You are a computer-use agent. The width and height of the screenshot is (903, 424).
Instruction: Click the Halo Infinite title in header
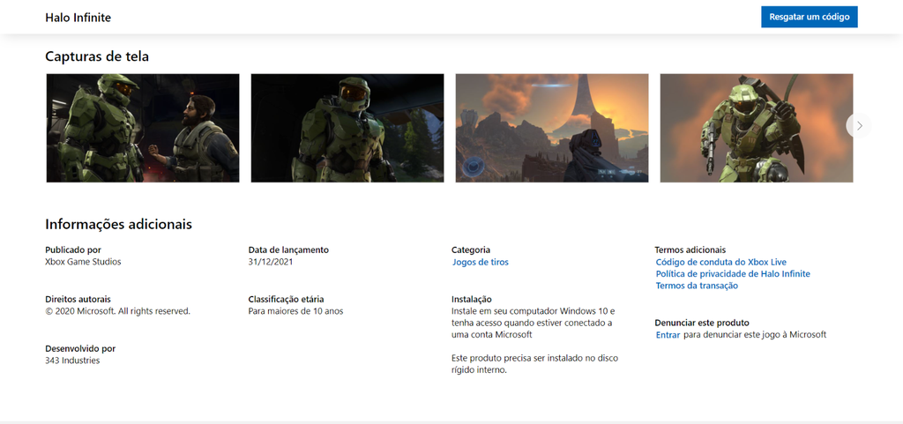coord(78,18)
